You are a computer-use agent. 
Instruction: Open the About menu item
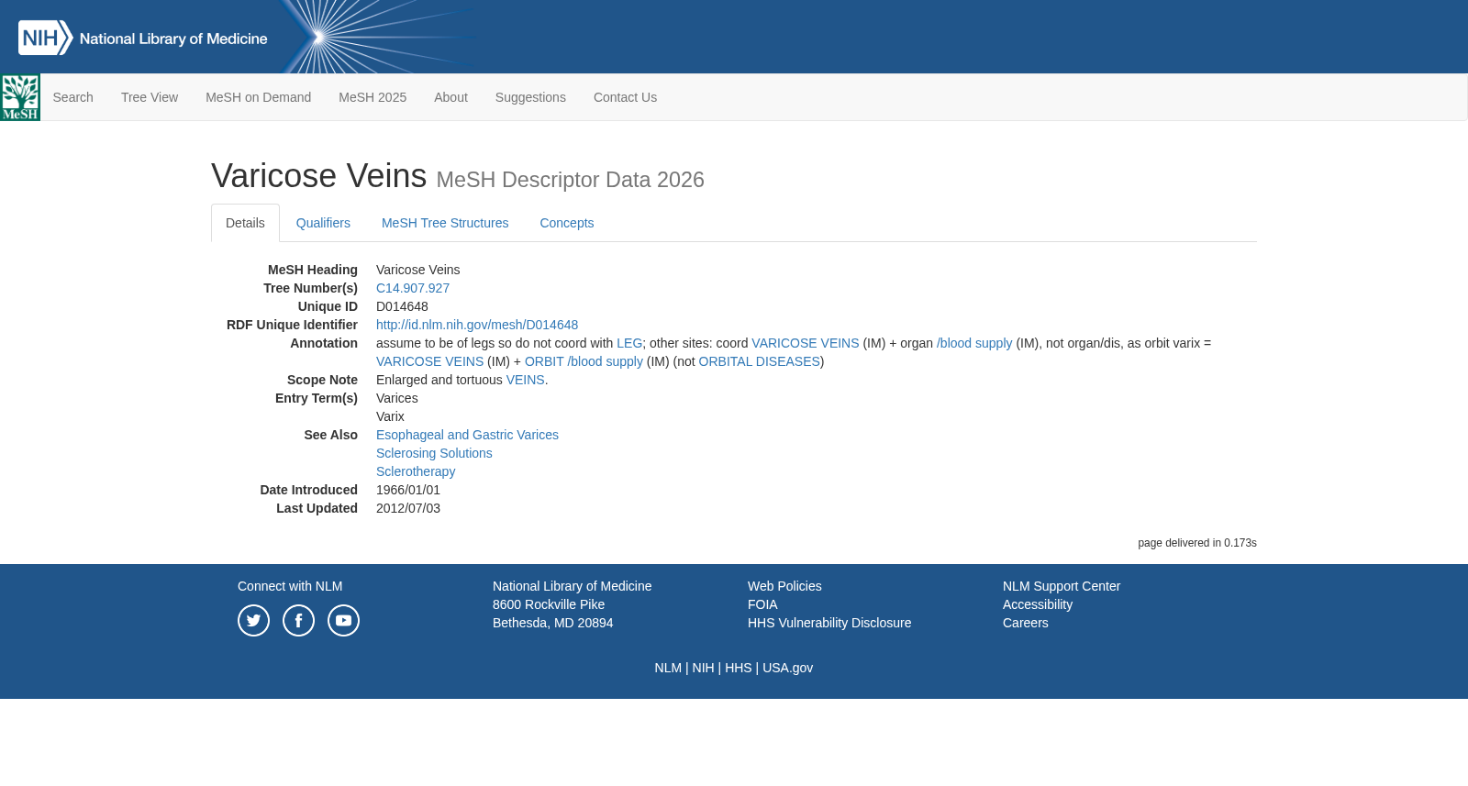(450, 97)
